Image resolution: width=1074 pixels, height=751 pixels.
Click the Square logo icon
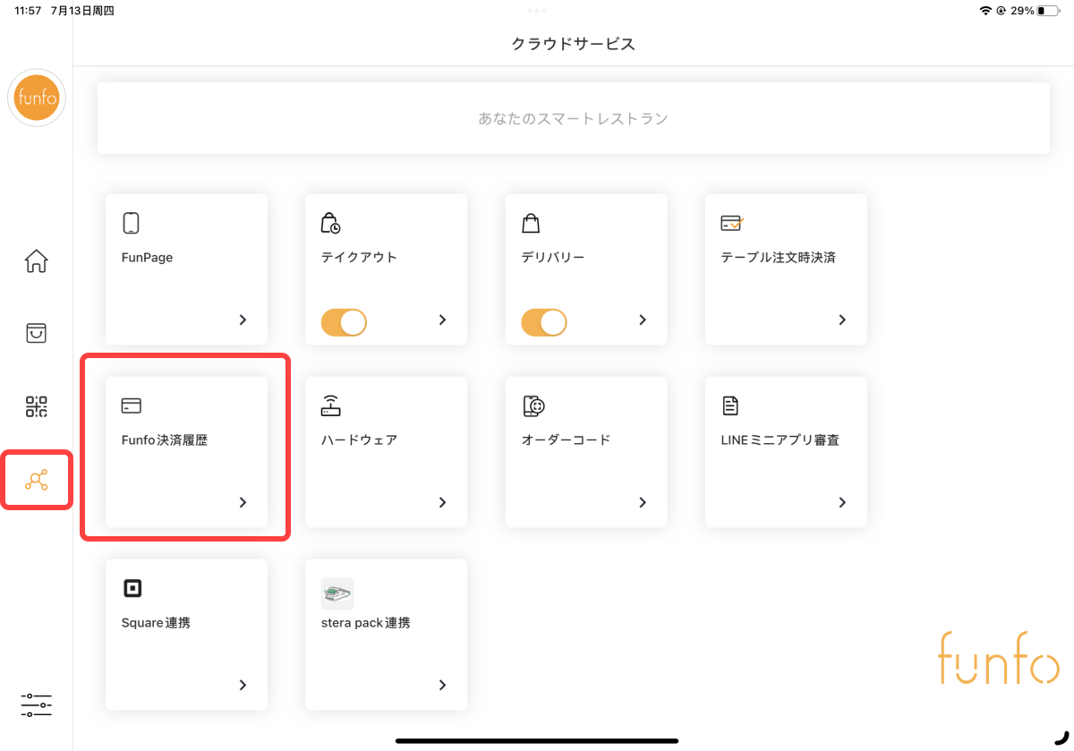coord(132,588)
